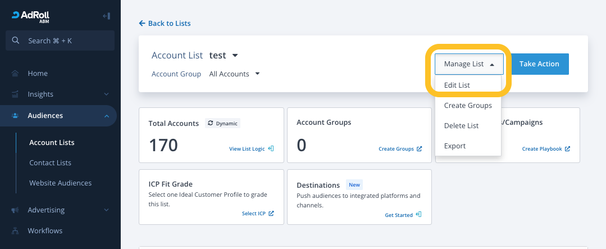Expand the Advertising sidebar section

[x=106, y=210]
